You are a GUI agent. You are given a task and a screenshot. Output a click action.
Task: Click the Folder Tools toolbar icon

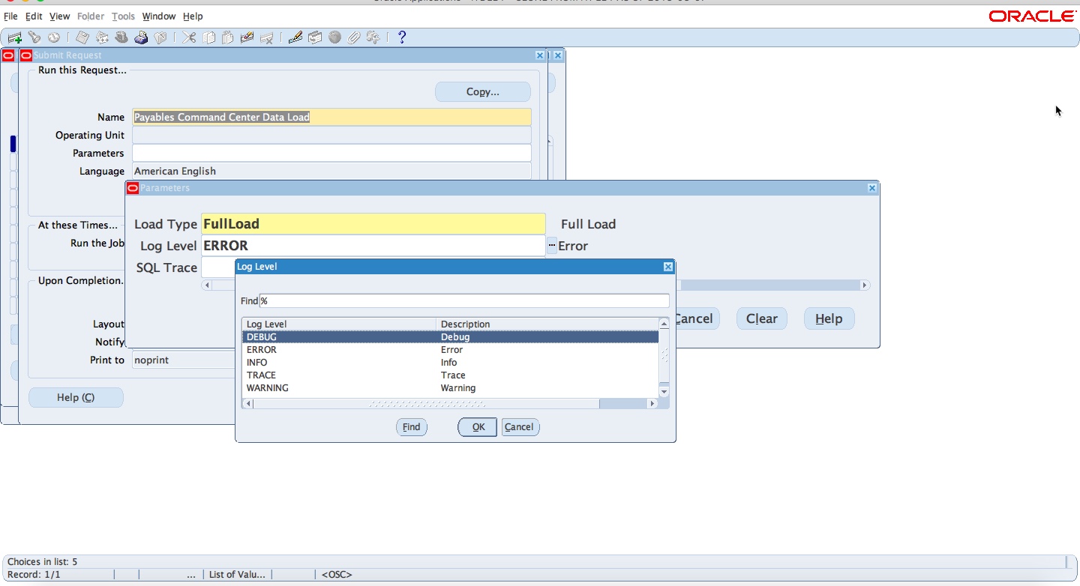pos(373,37)
